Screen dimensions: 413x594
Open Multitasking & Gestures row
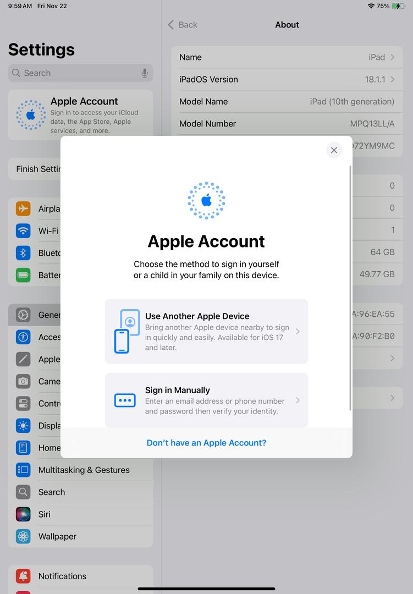pyautogui.click(x=80, y=470)
